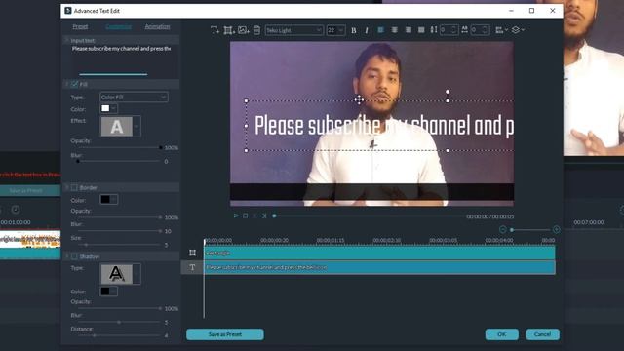Switch to the Preset tab
The height and width of the screenshot is (351, 624).
click(80, 26)
